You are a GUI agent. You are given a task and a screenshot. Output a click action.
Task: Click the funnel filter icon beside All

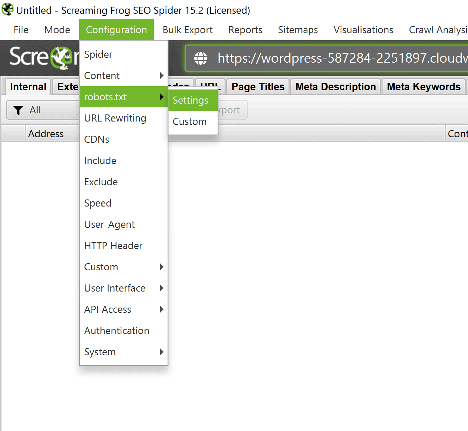point(18,110)
